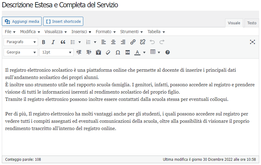Align text to the right

(x=123, y=42)
